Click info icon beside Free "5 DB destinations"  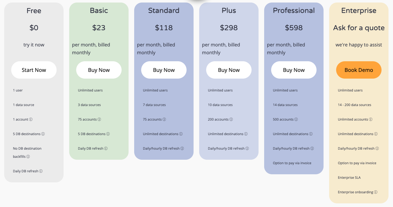coord(43,134)
